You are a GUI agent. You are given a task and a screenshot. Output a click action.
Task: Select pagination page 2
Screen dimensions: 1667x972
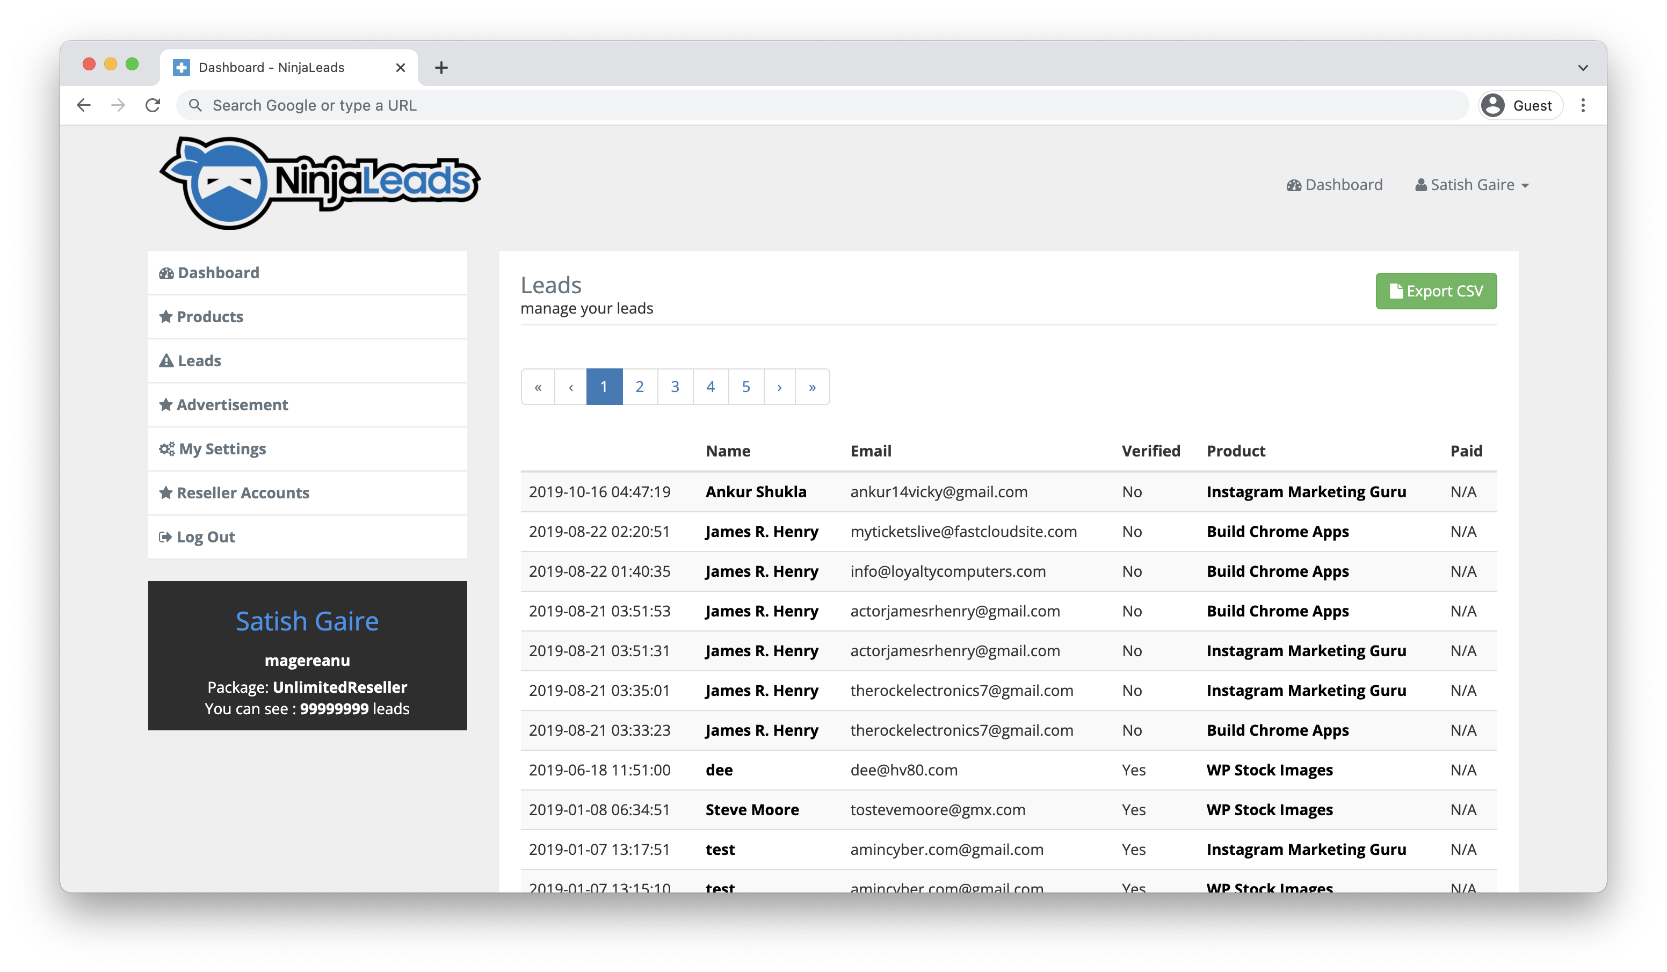tap(640, 387)
